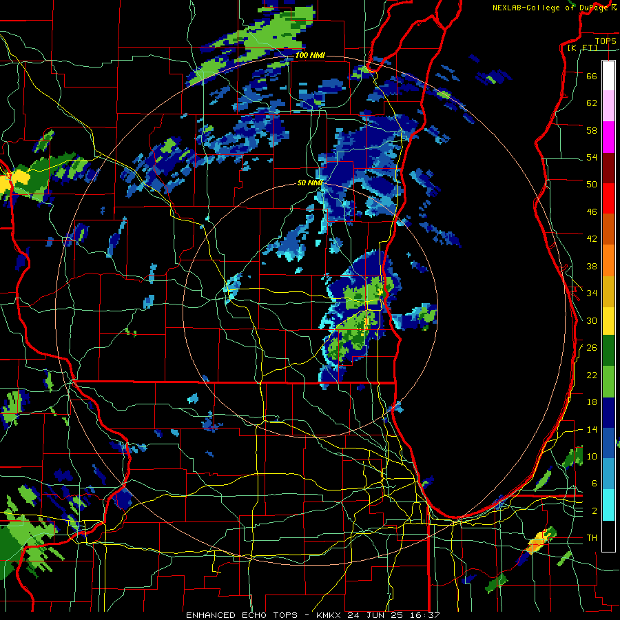Viewport: 620px width, 620px height.
Task: Click the light blue legend swatch
Action: click(608, 474)
